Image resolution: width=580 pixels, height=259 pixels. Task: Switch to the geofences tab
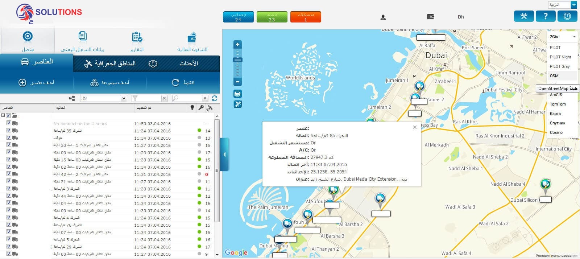click(x=110, y=63)
